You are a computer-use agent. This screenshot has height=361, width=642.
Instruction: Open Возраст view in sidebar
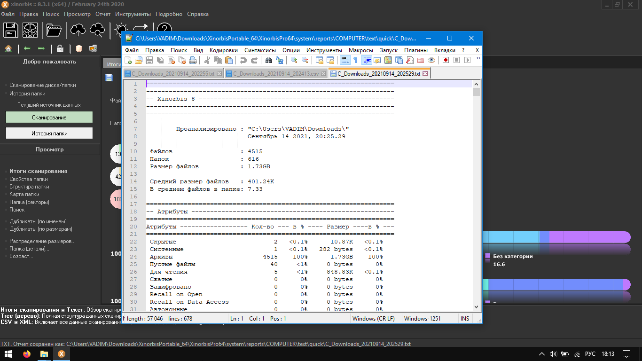pos(21,256)
